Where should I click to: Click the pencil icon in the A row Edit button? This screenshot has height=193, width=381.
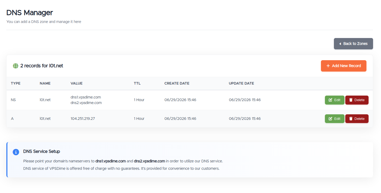(330, 119)
